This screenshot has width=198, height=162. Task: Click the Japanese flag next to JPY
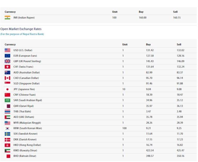(7, 89)
